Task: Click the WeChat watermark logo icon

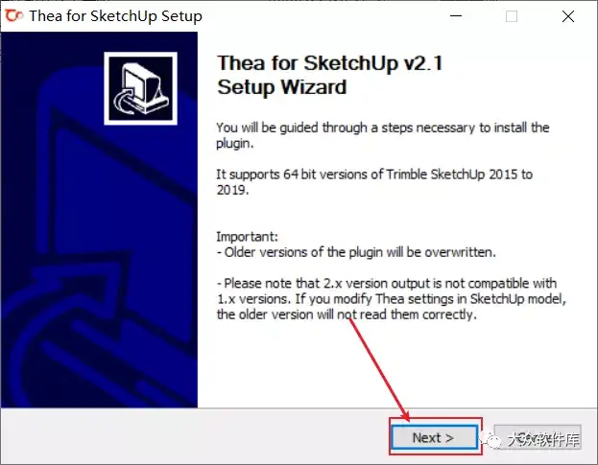Action: tap(490, 439)
